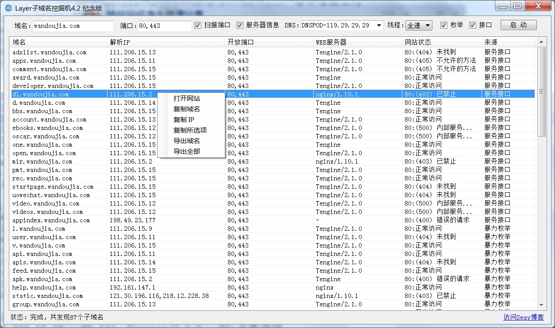The width and height of the screenshot is (555, 328).
Task: Toggle the 扫描端口 checkbox
Action: click(198, 25)
